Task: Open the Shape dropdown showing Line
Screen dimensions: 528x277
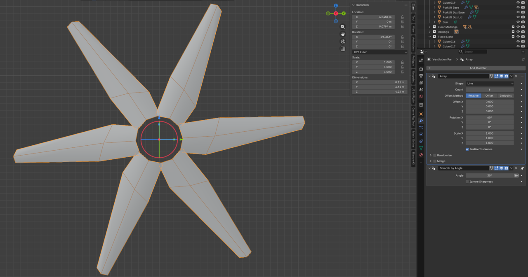Action: 490,84
